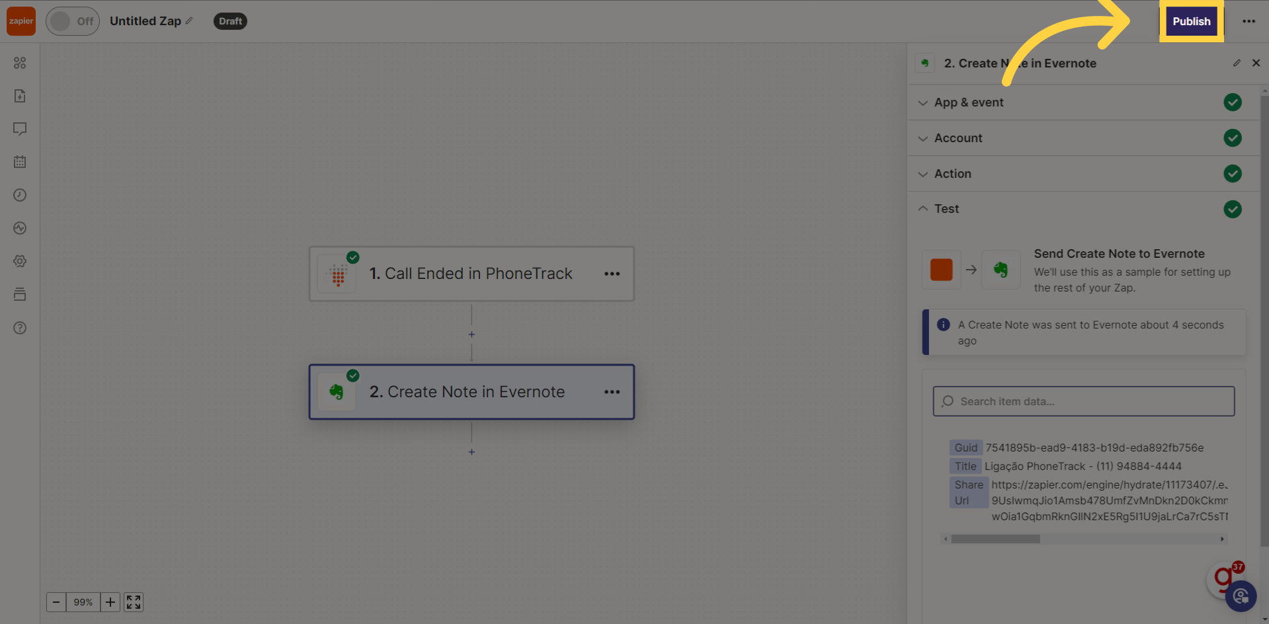Click the Action green checkmark
This screenshot has width=1269, height=624.
[1233, 174]
